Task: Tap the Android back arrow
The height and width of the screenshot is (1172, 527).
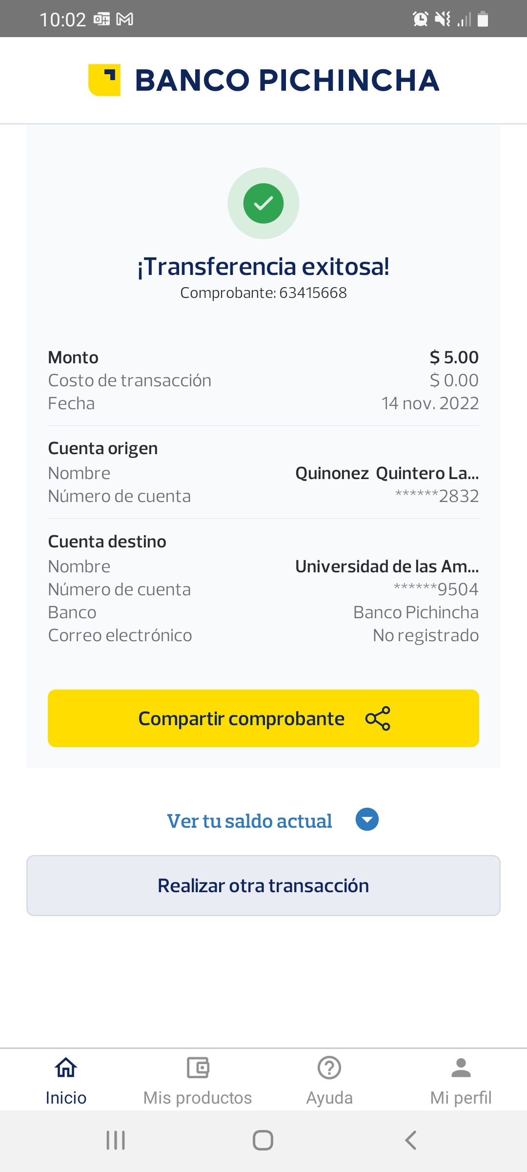Action: click(411, 1140)
